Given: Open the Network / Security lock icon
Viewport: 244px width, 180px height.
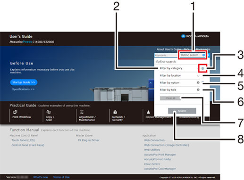Looking at the screenshot, I should 115,112.
